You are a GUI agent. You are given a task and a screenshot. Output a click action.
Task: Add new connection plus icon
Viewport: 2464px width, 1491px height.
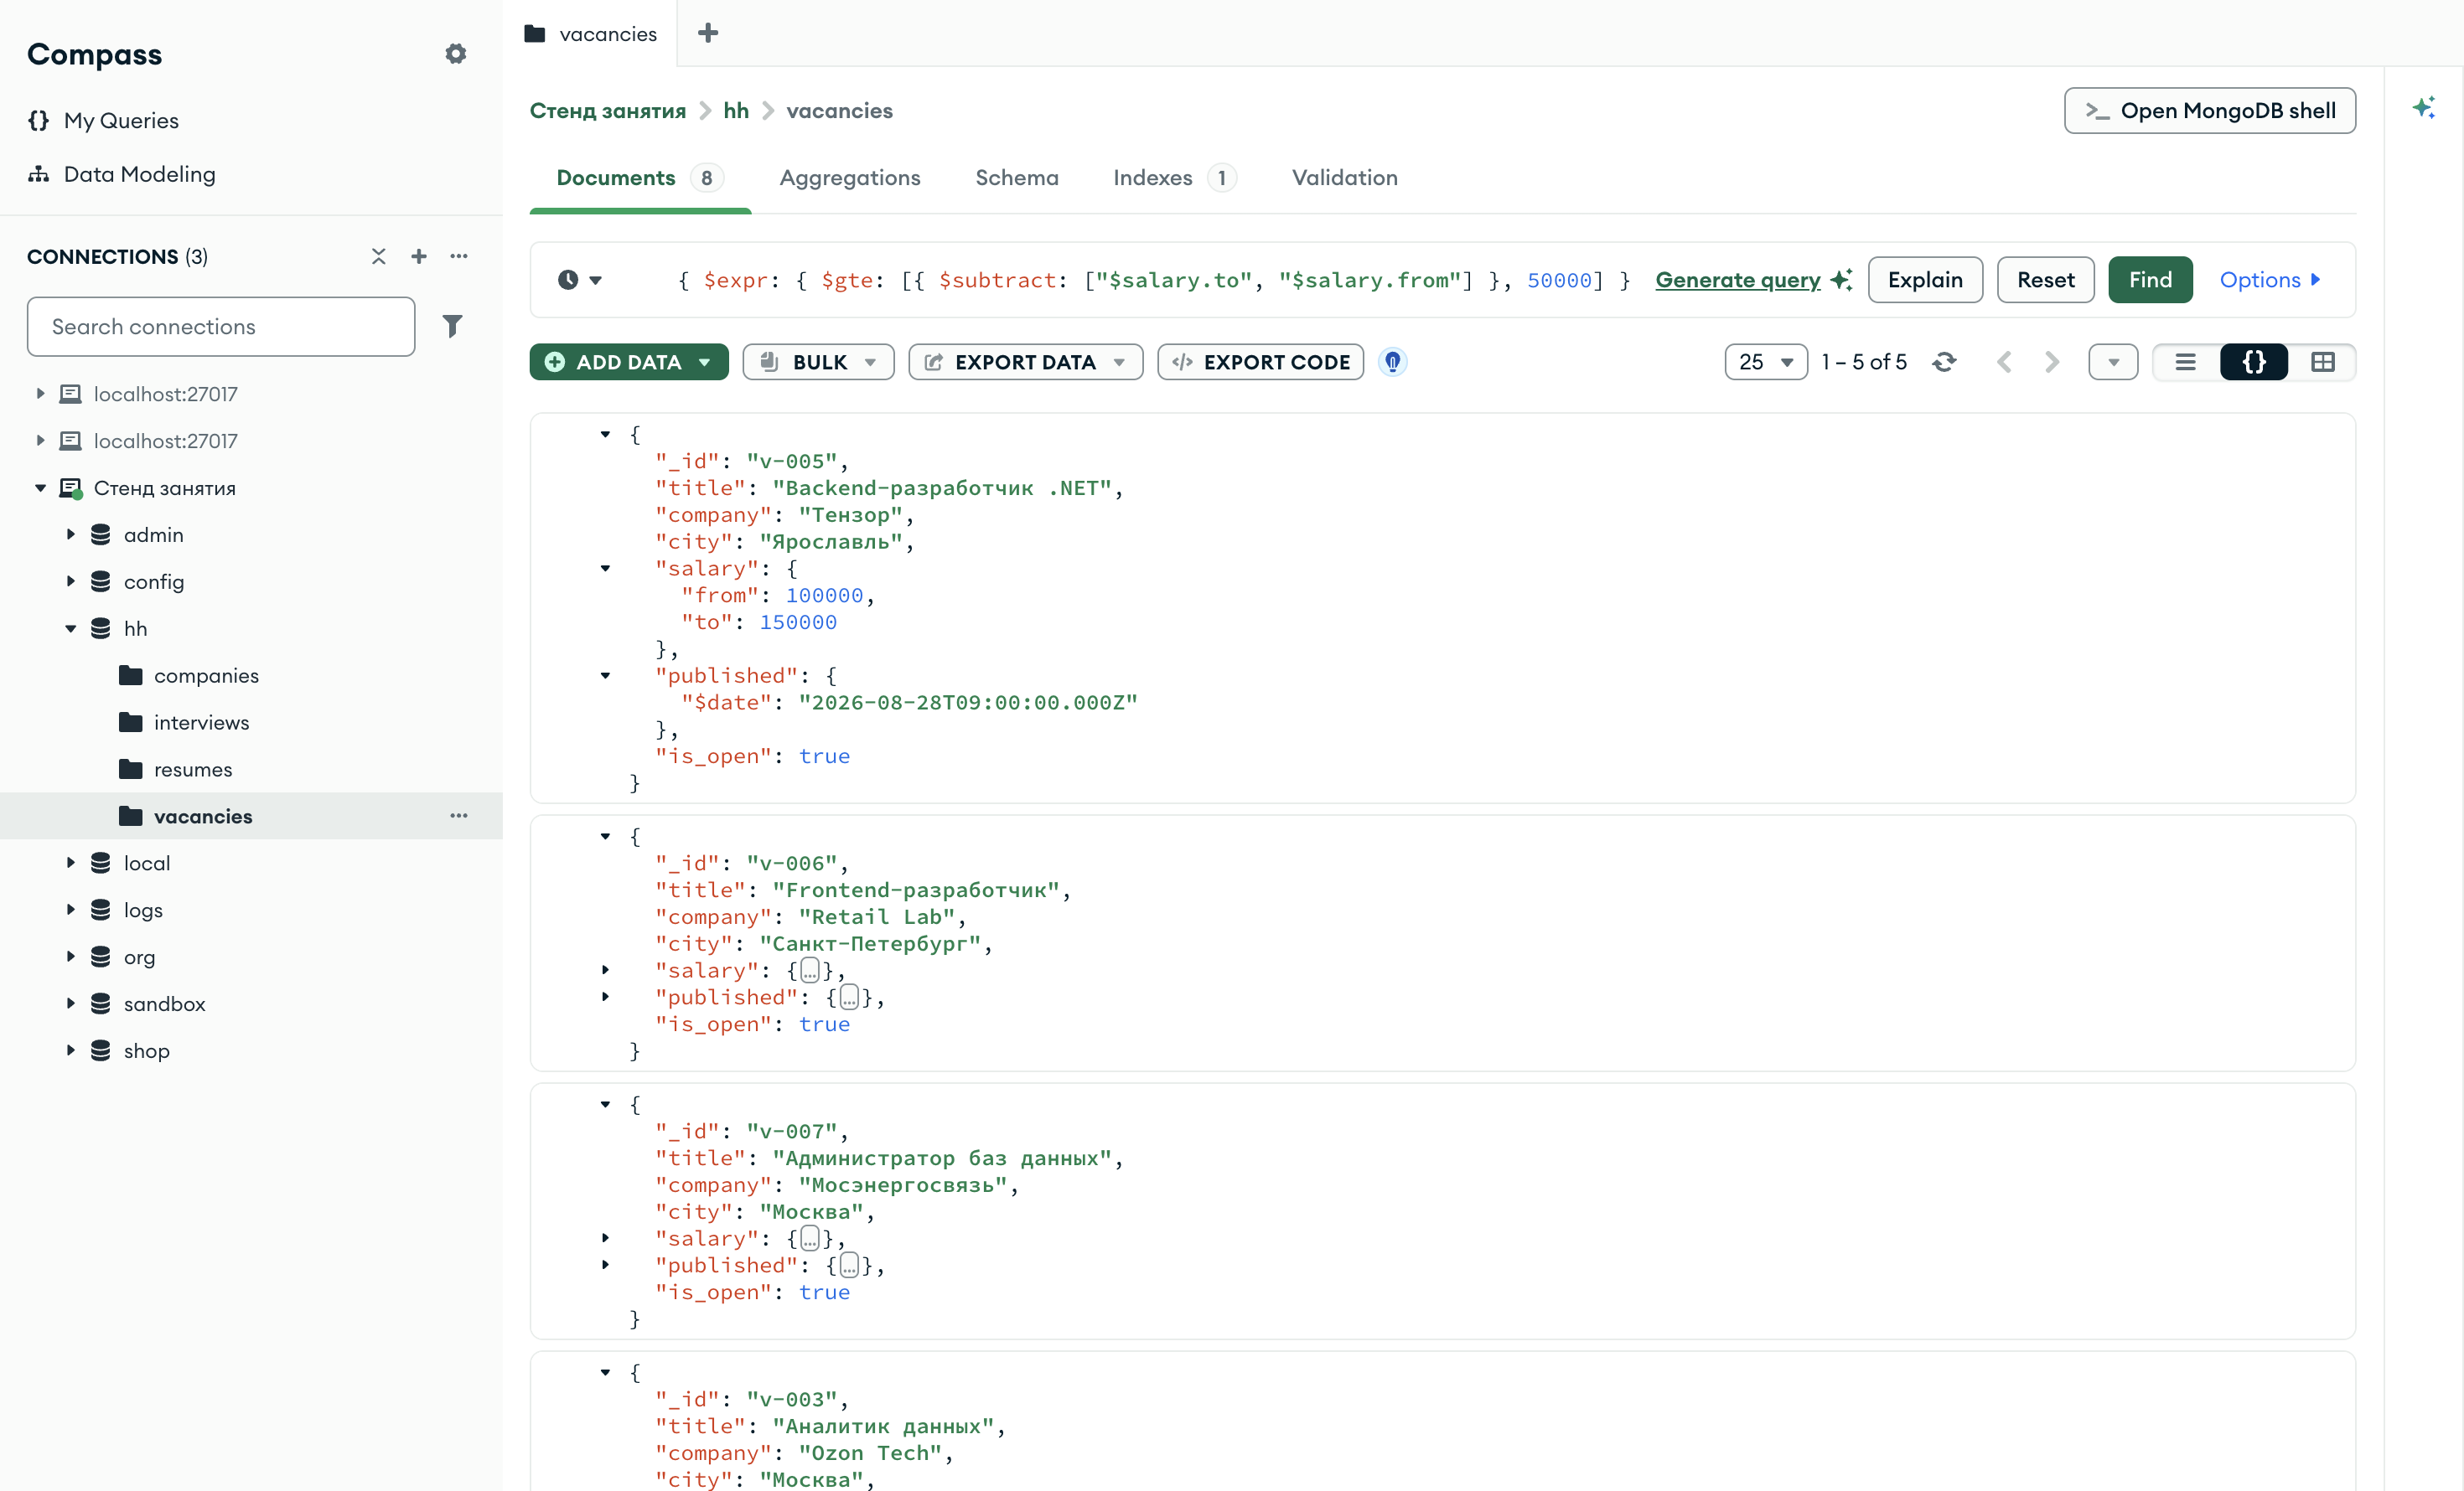[419, 257]
